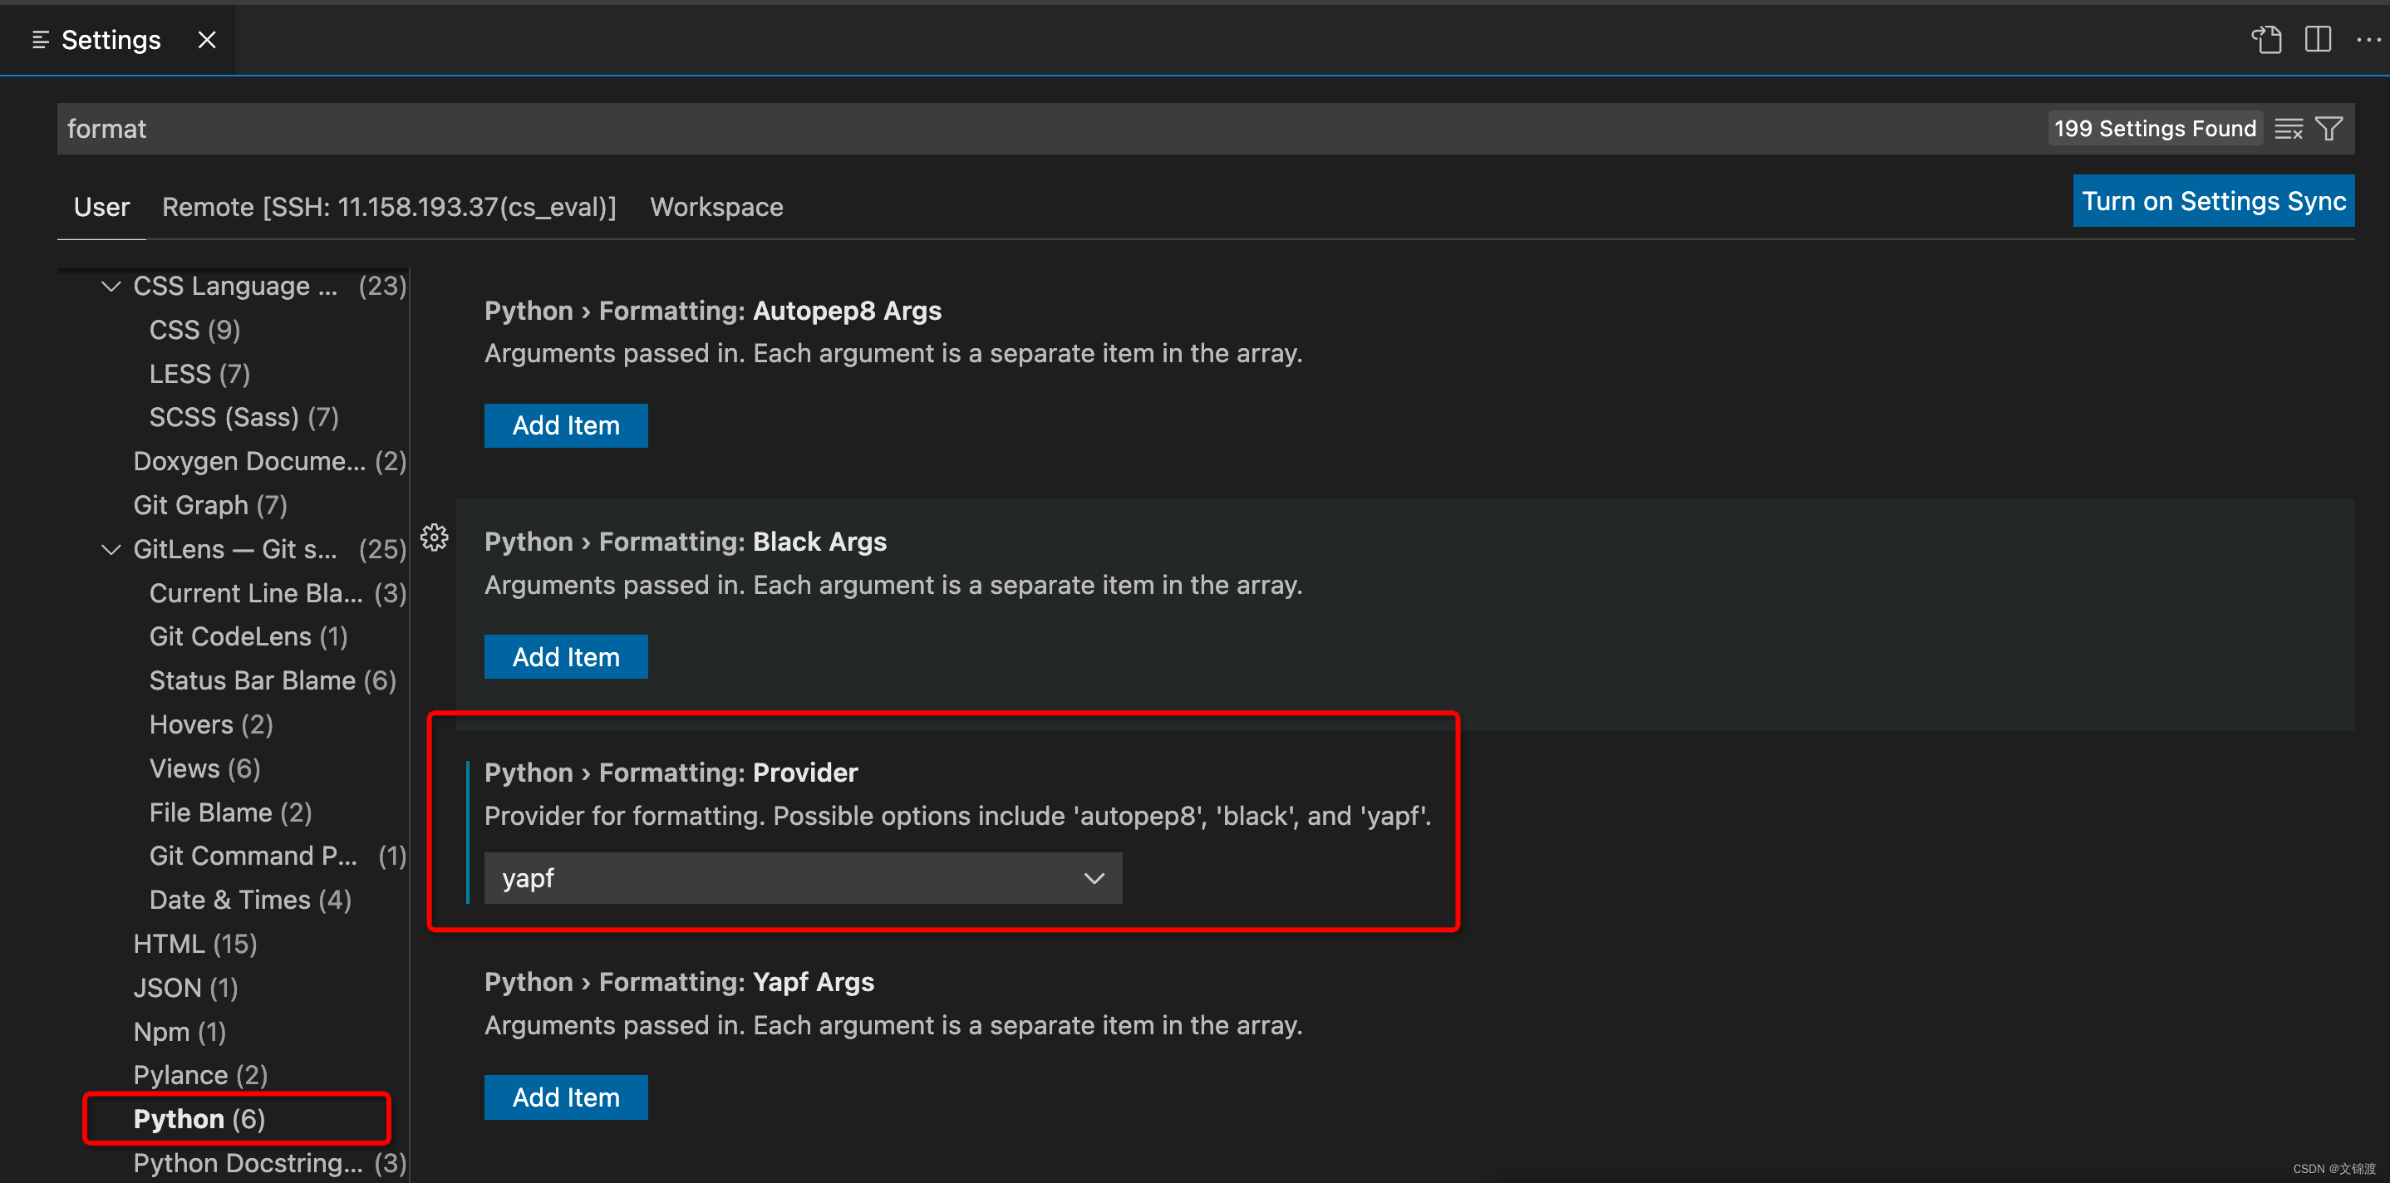2390x1183 pixels.
Task: Collapse the GitLens tree group
Action: pos(111,550)
